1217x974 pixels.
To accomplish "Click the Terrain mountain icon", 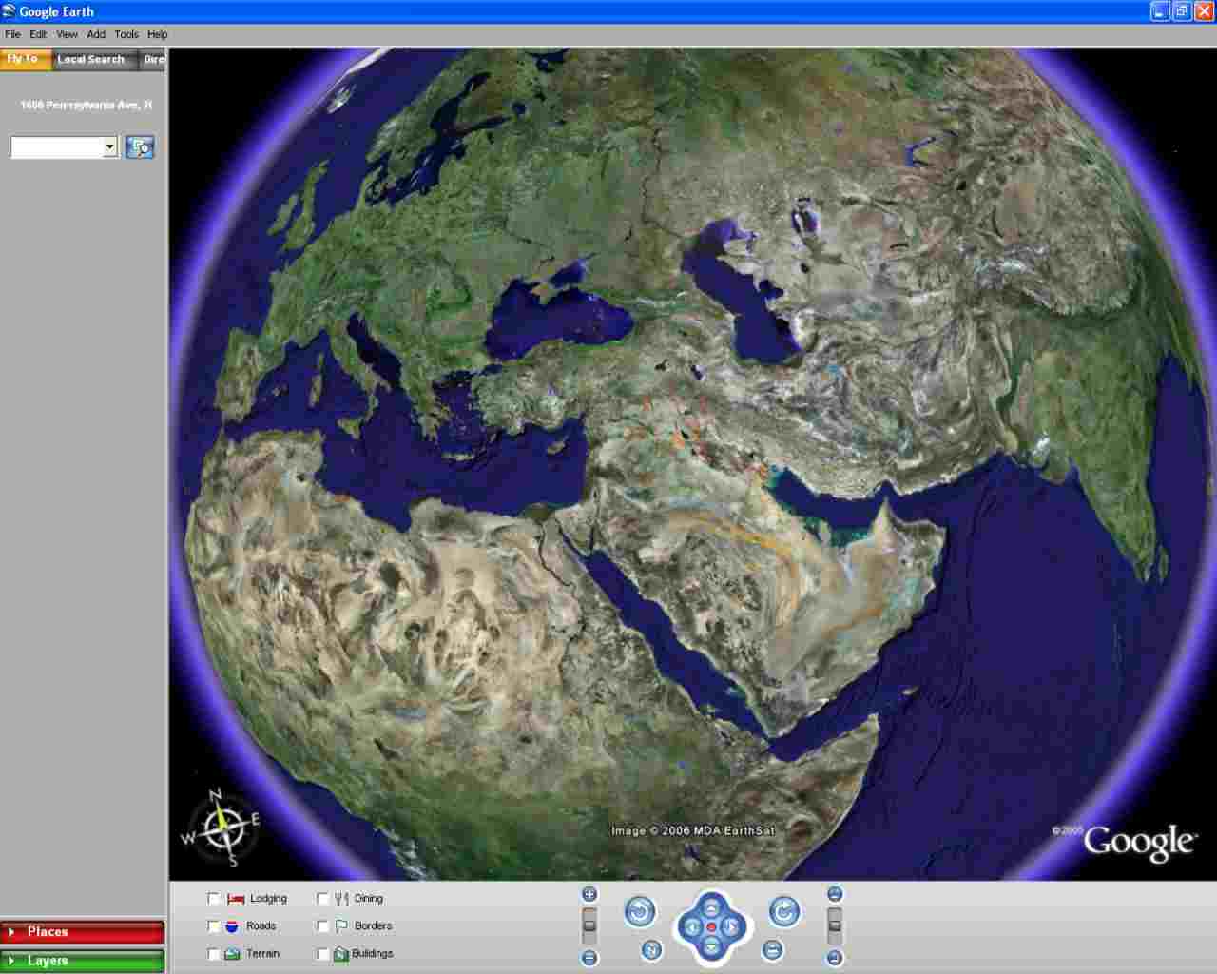I will 232,954.
